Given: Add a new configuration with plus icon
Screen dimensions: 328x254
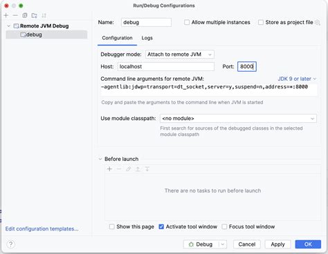Looking at the screenshot, I should 6,15.
